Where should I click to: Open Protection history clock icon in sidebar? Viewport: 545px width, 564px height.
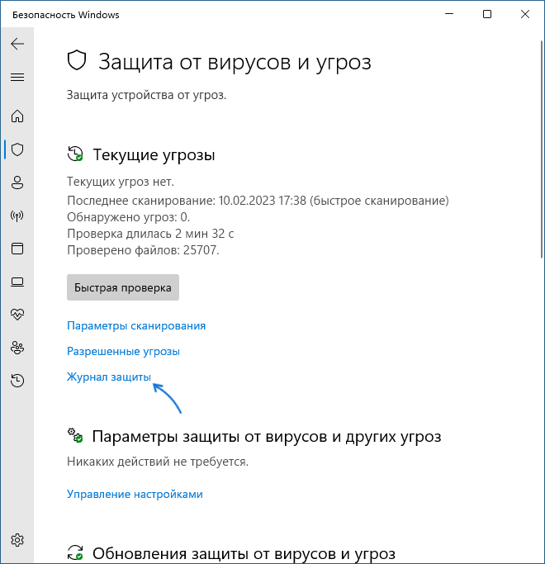pos(17,381)
